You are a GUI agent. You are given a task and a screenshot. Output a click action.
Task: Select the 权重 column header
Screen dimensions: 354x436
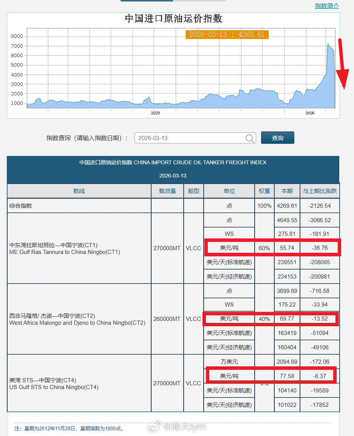tap(264, 191)
